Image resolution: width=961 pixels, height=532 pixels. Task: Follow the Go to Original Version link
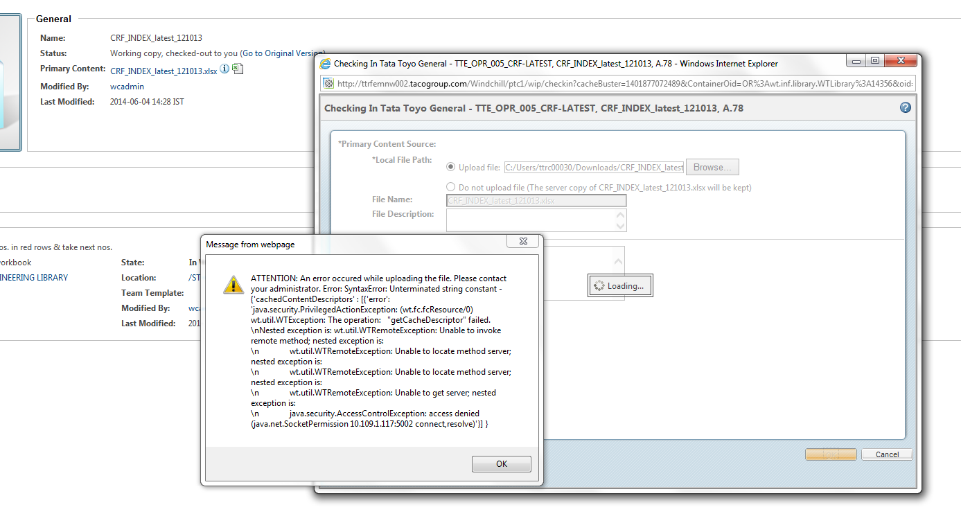[x=283, y=53]
